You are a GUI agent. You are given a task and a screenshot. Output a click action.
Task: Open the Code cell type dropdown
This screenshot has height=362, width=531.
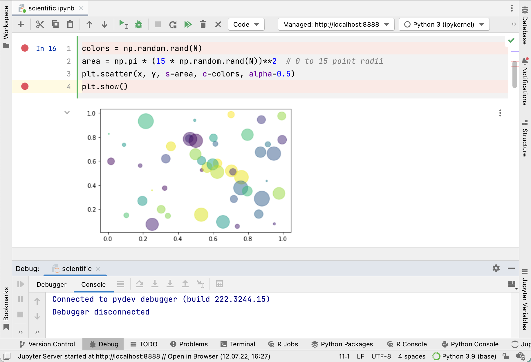[246, 25]
